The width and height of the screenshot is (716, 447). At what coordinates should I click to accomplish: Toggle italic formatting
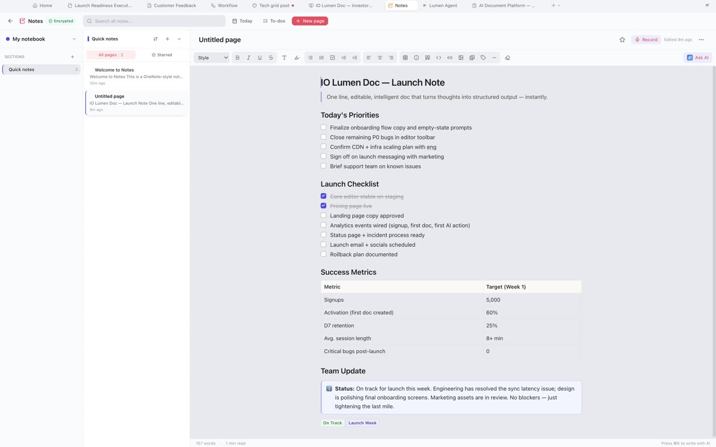[248, 58]
